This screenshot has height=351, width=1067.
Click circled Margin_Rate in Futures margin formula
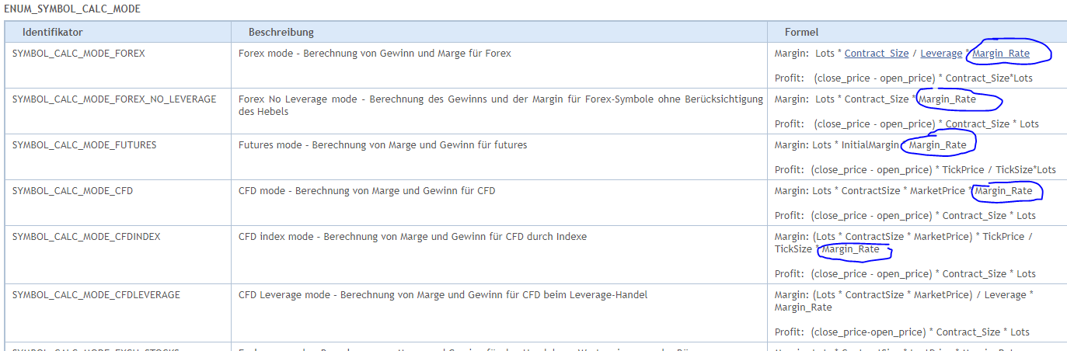937,145
